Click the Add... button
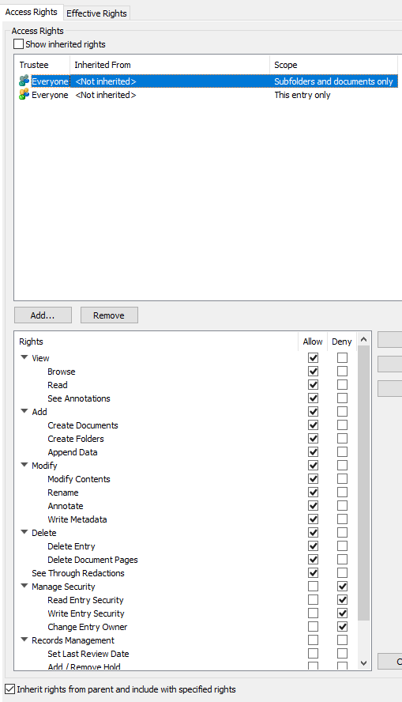Screen dimensions: 402x702 click(x=43, y=315)
